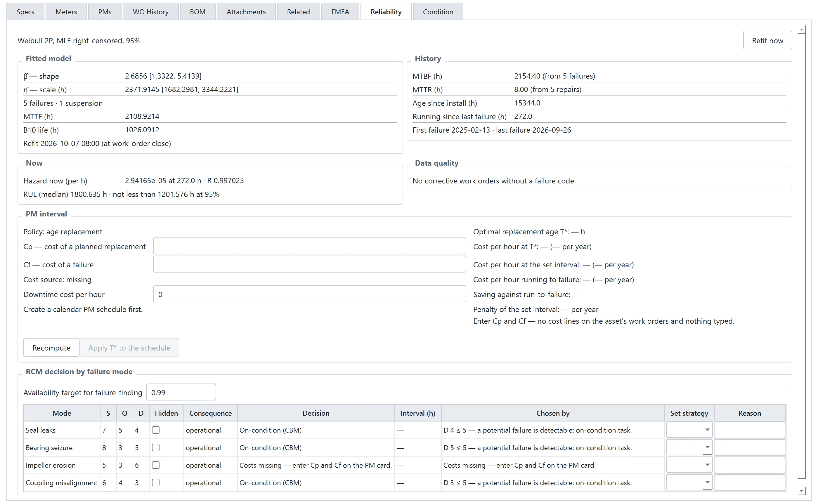Image resolution: width=818 pixels, height=503 pixels.
Task: Open the BOM tab
Action: (x=197, y=12)
